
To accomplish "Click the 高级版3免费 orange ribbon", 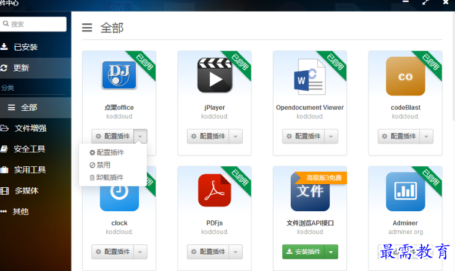I will click(x=322, y=178).
